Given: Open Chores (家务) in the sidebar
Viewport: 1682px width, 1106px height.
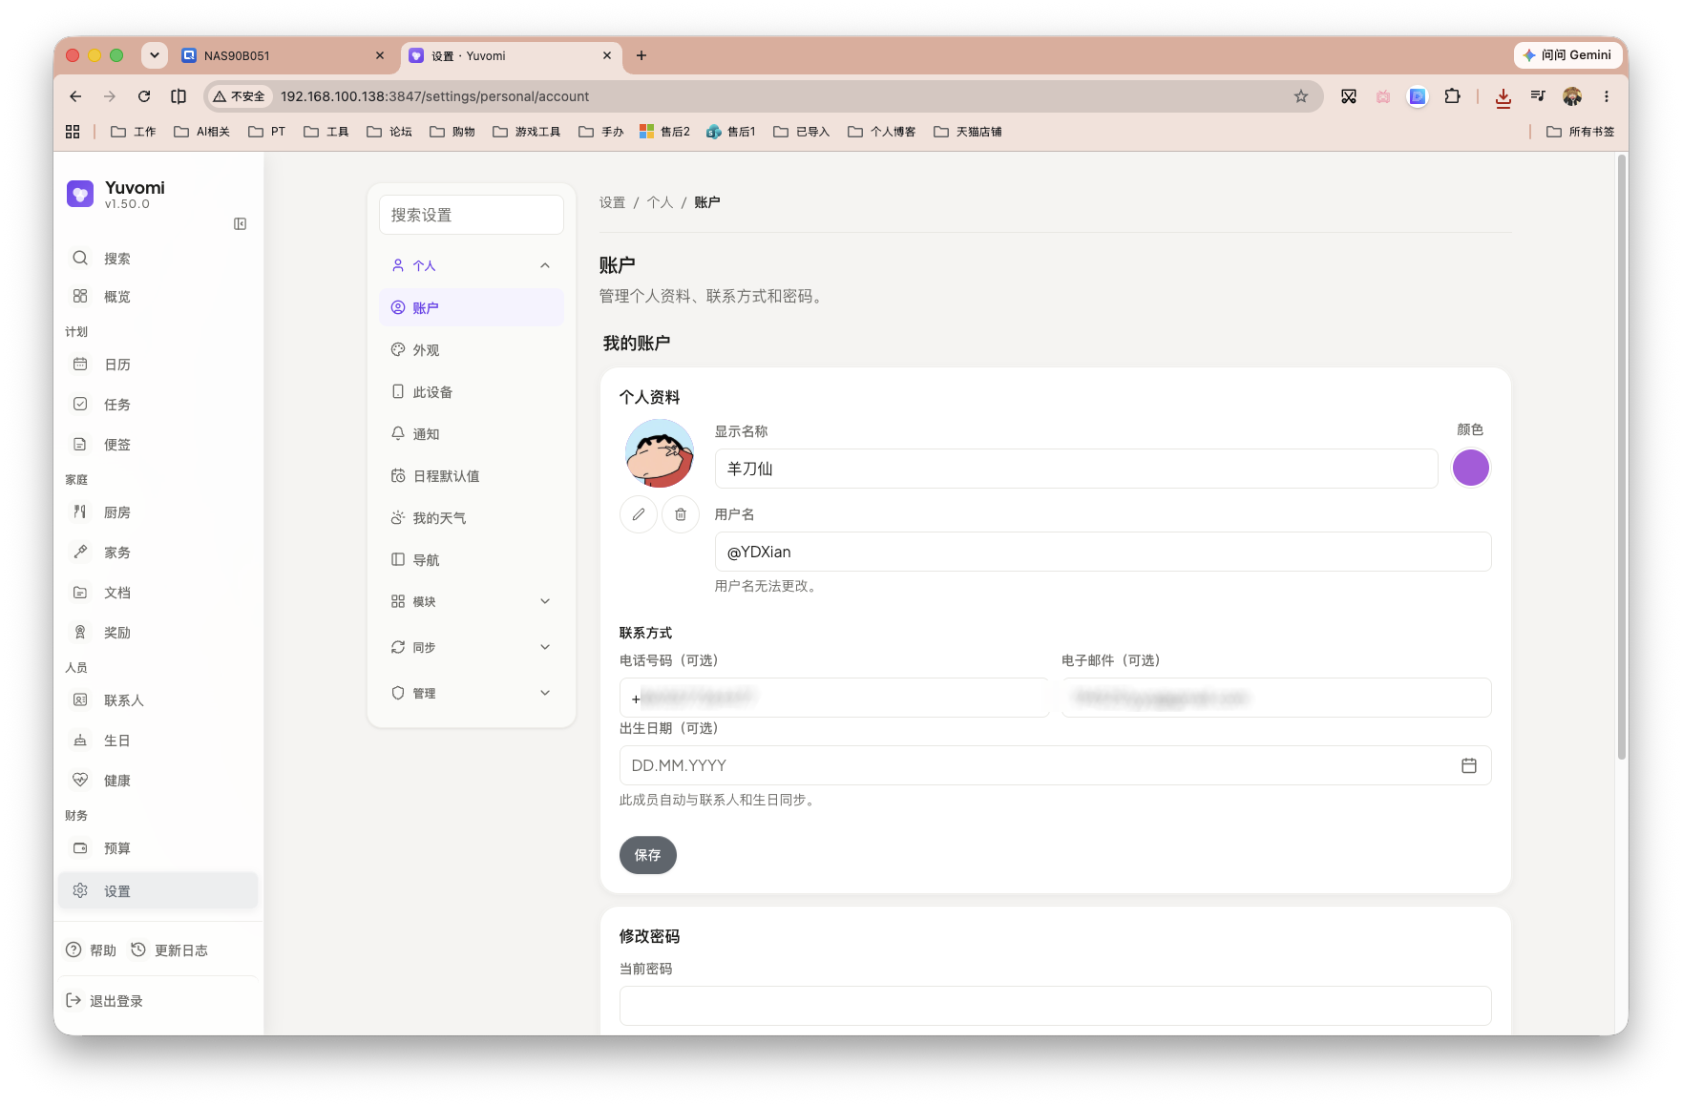Looking at the screenshot, I should 158,553.
